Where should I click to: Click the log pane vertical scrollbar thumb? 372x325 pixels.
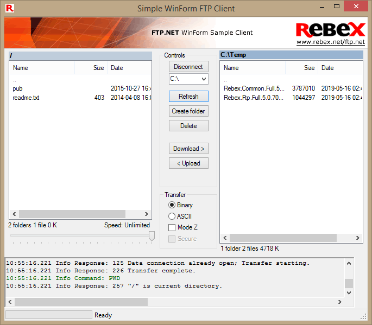coord(349,283)
